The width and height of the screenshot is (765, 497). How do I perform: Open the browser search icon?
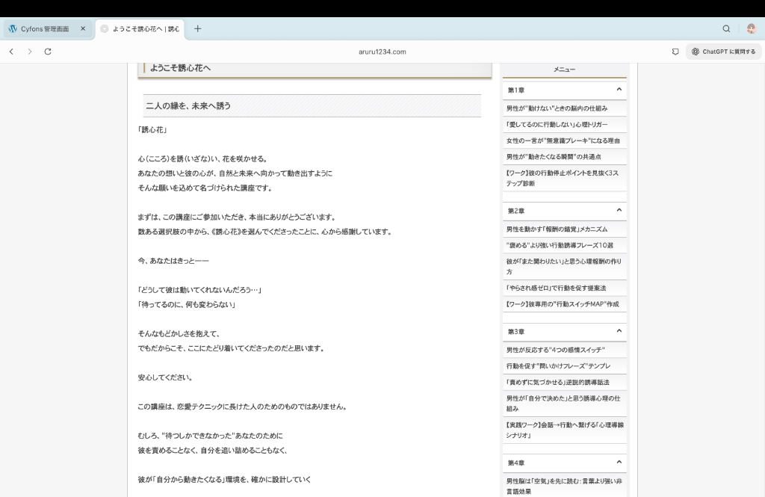click(x=726, y=29)
